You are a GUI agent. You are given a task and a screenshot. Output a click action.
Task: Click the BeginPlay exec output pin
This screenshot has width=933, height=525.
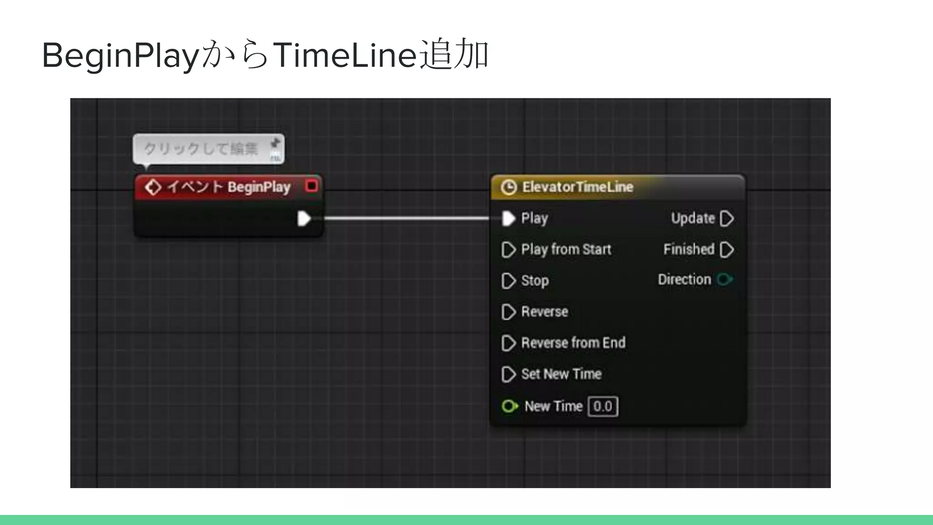click(304, 218)
